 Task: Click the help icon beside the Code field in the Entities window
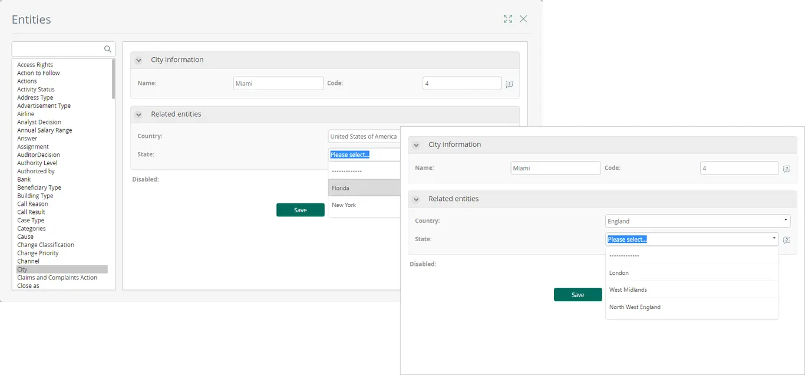509,84
